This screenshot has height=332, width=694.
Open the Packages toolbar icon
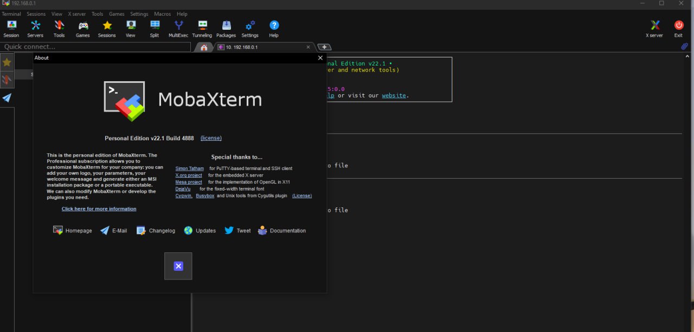tap(226, 29)
